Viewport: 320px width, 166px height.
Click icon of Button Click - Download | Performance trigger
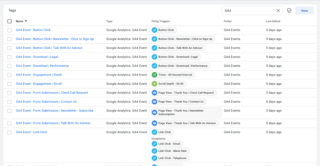tap(155, 66)
